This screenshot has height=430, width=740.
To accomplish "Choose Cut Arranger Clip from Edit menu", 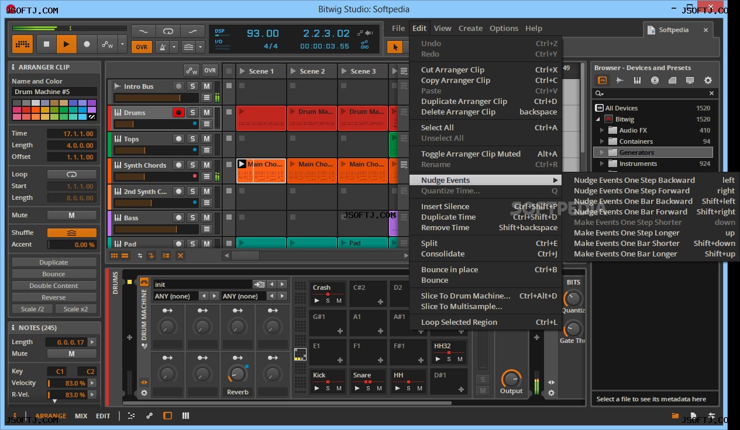I will tap(486, 70).
